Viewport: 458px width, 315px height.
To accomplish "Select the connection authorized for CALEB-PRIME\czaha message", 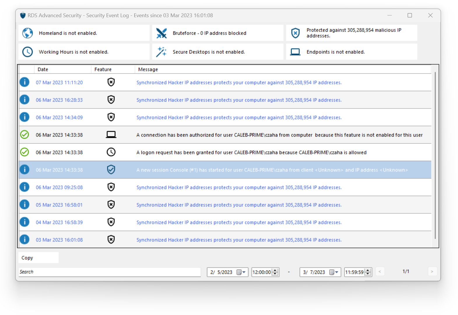I will 280,135.
